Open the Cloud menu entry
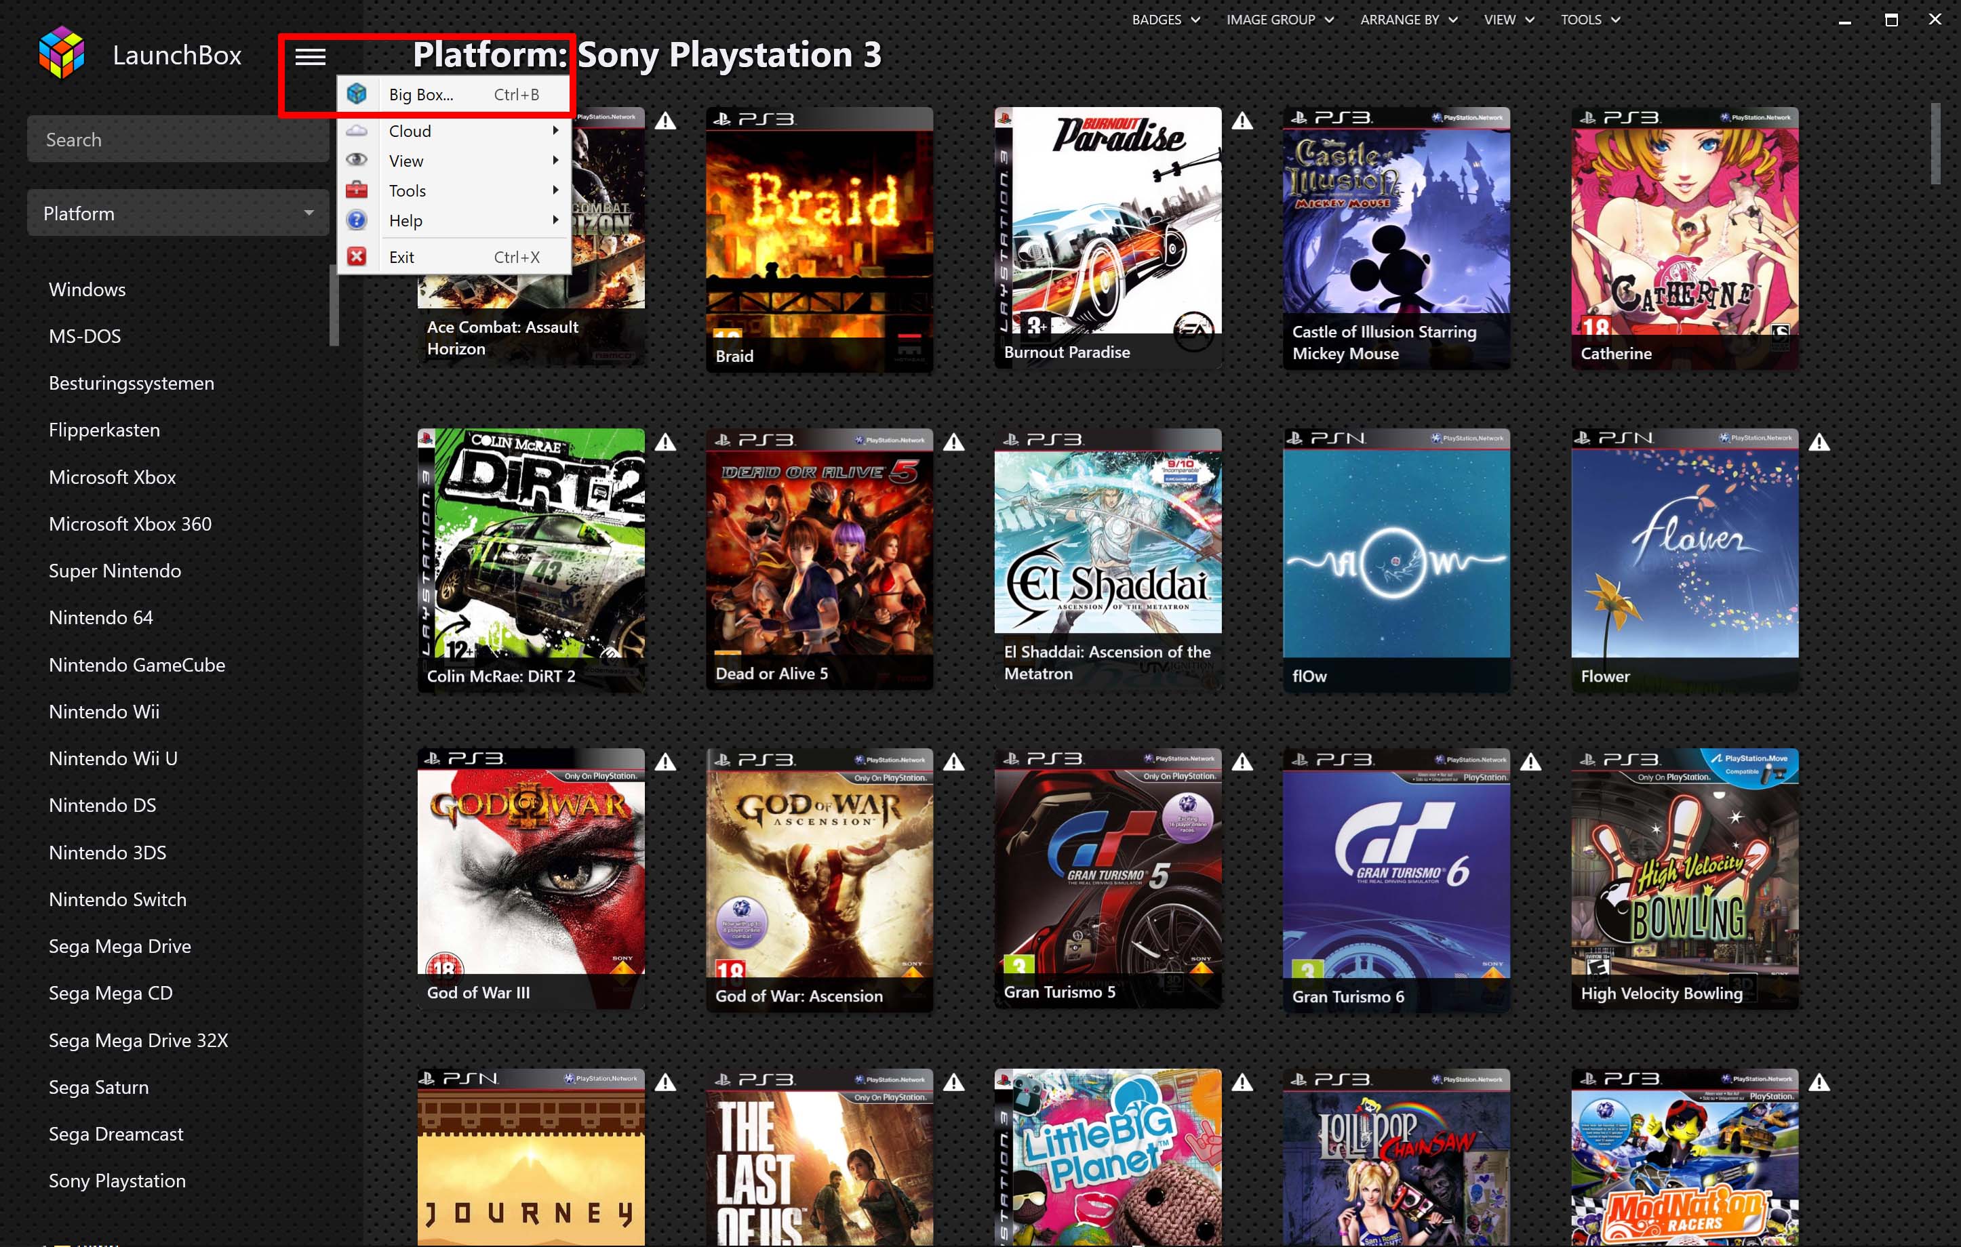 point(454,130)
